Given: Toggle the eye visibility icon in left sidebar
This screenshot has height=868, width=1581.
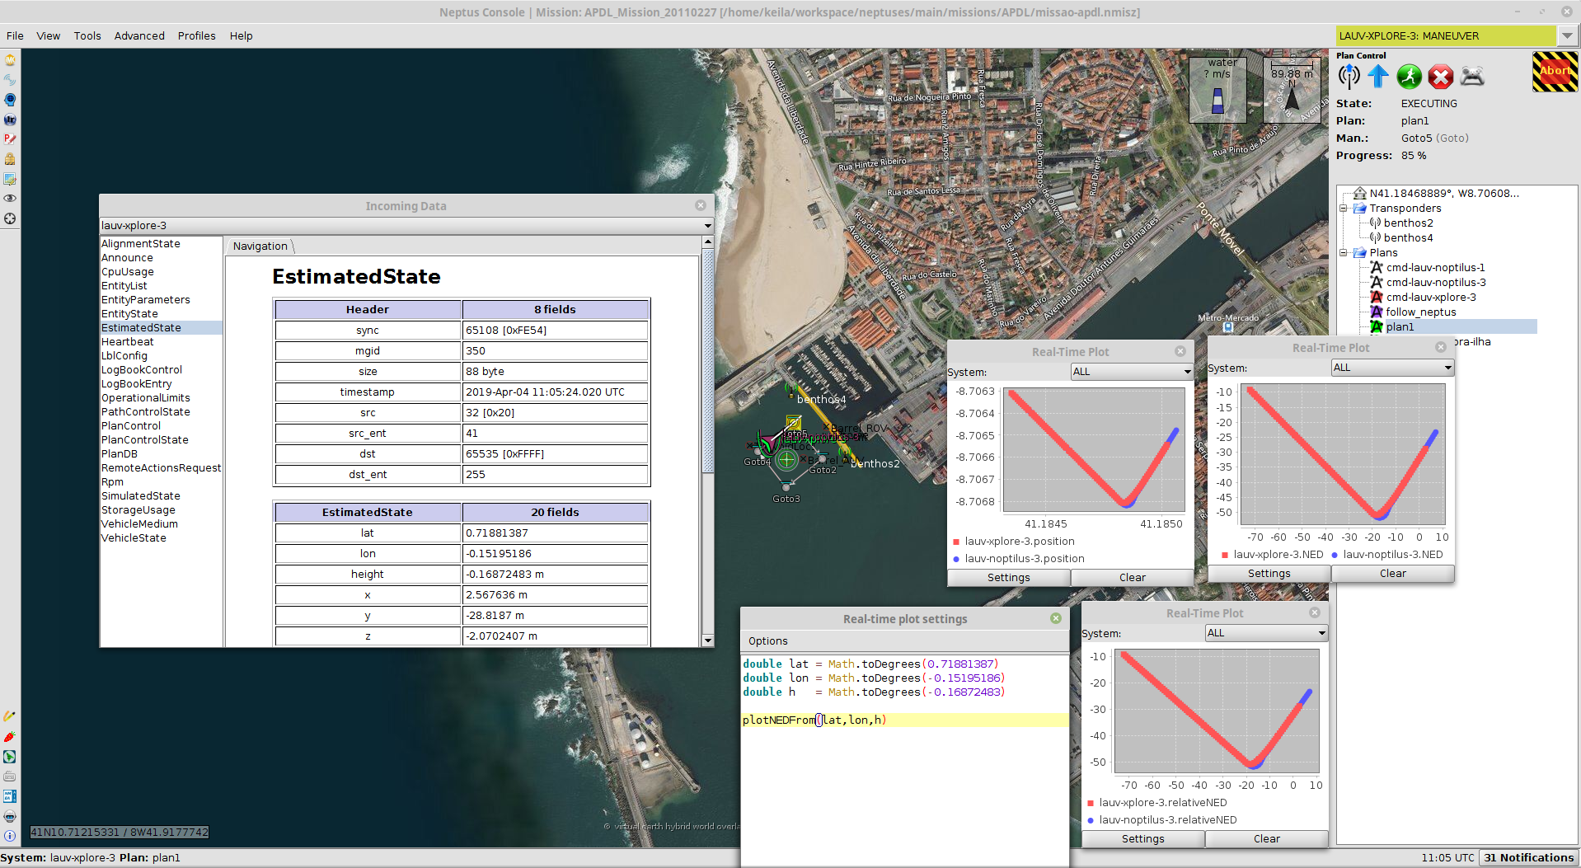Looking at the screenshot, I should coord(10,199).
